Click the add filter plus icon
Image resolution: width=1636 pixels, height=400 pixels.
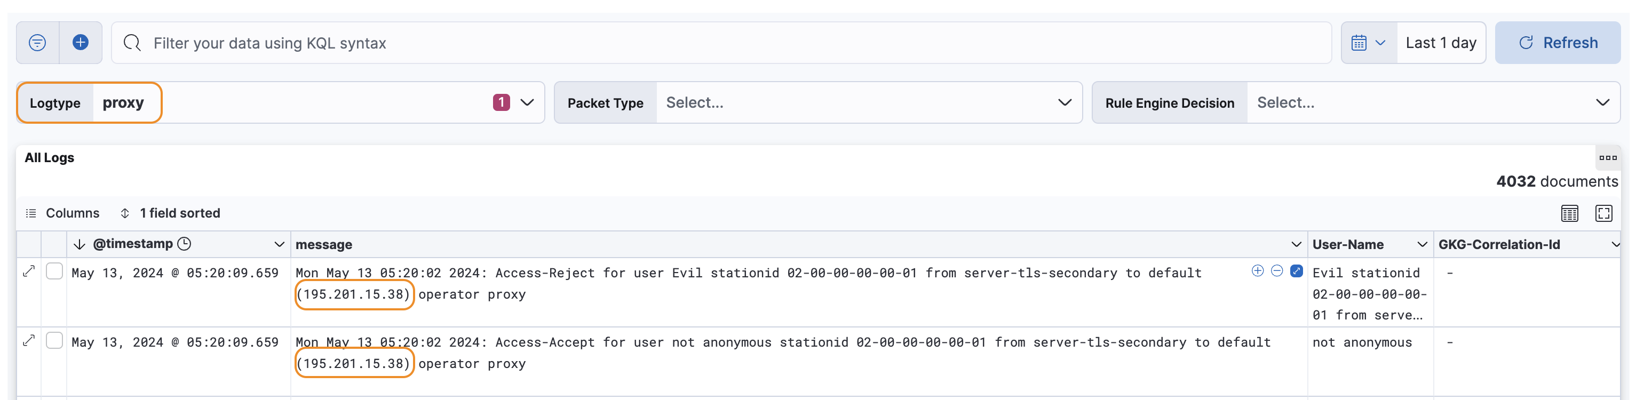[81, 43]
